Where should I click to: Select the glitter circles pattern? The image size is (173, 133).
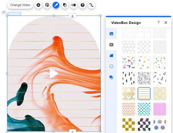pyautogui.click(x=160, y=125)
